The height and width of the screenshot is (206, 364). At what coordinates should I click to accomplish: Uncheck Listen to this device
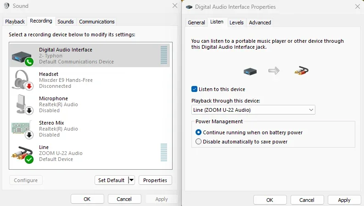point(195,89)
